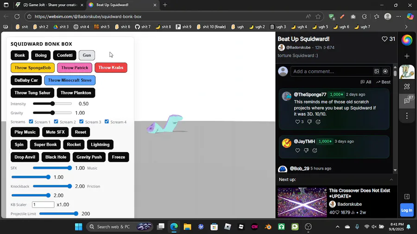The width and height of the screenshot is (417, 234).
Task: Open Microsoft Store from taskbar
Action: click(214, 227)
